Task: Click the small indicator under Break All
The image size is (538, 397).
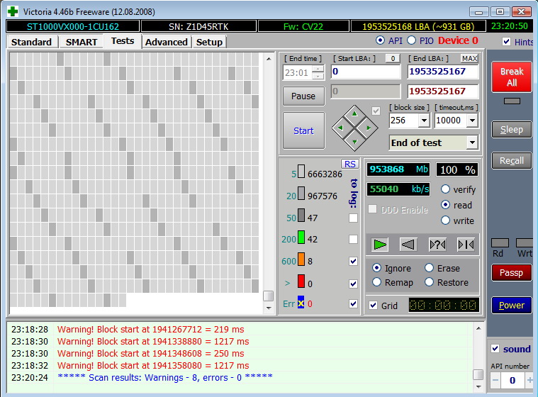Action: click(512, 101)
